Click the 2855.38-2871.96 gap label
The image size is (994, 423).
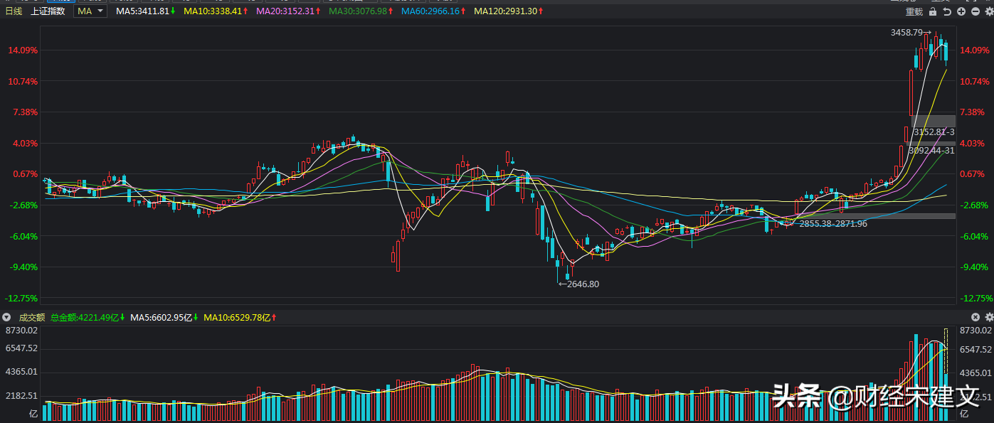click(x=833, y=223)
